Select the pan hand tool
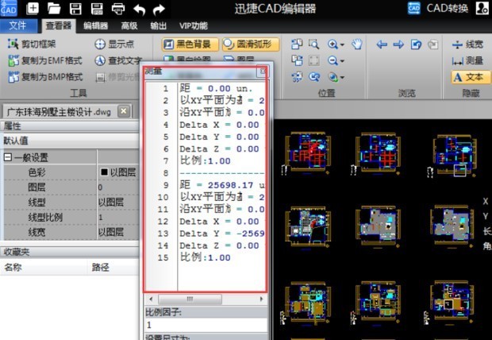492x340 pixels. pyautogui.click(x=357, y=44)
